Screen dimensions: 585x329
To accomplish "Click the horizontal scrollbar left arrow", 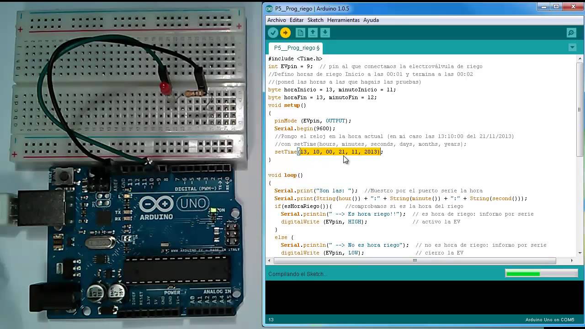I will (269, 260).
